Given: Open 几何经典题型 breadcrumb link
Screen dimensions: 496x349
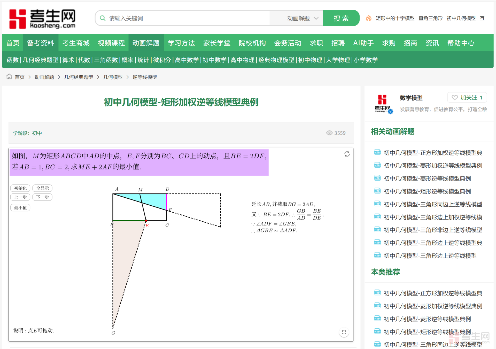Looking at the screenshot, I should [79, 77].
